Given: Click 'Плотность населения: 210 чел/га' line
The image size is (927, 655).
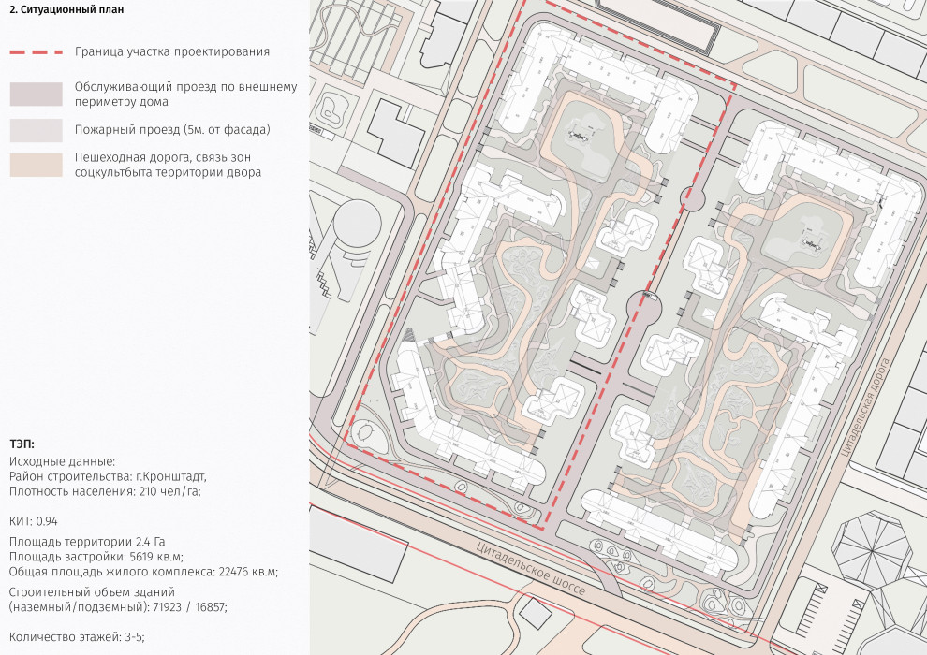Looking at the screenshot, I should 105,490.
